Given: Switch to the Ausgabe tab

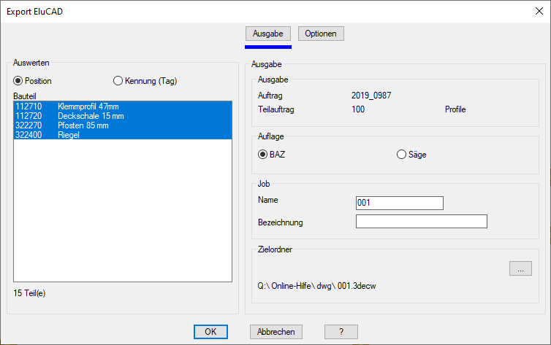Looking at the screenshot, I should point(267,34).
